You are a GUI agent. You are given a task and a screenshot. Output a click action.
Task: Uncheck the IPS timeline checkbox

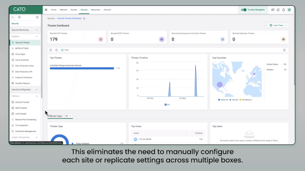166,104
